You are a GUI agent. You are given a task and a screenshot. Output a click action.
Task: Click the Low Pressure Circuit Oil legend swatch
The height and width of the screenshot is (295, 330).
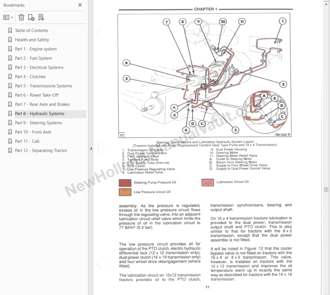point(125,192)
